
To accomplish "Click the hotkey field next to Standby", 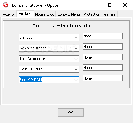I will [103, 36].
